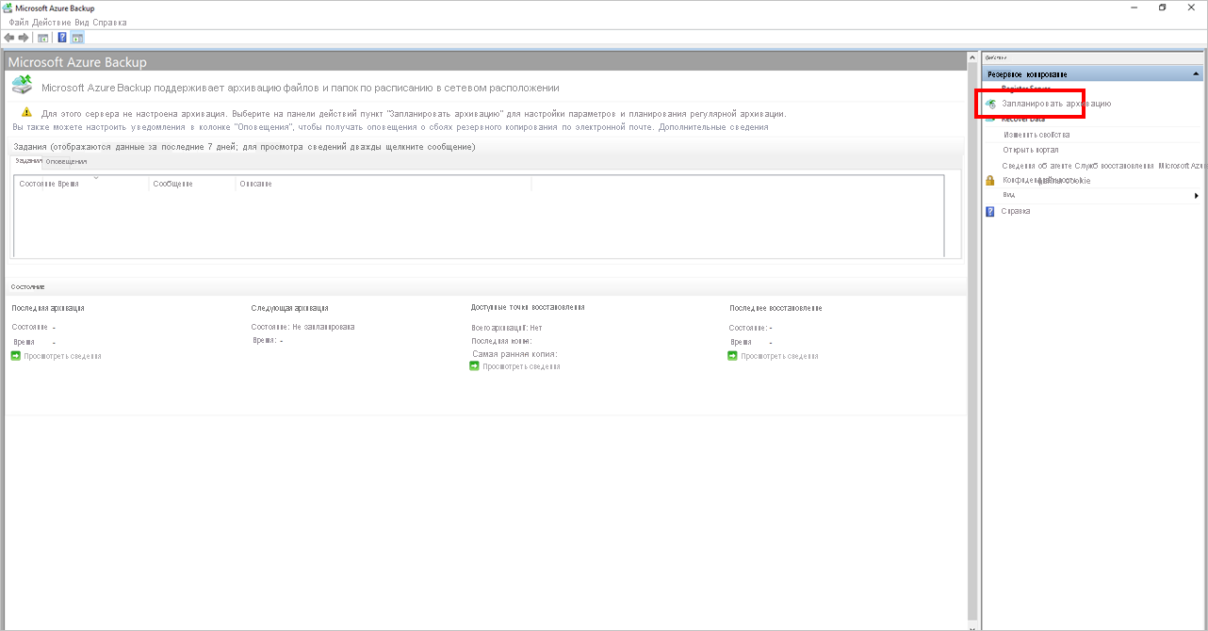
Task: Switch to the Оповещения tab
Action: 67,161
